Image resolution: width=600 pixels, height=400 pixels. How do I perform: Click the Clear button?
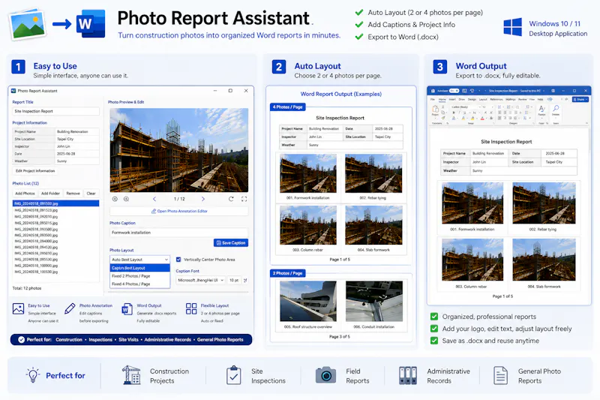(91, 194)
